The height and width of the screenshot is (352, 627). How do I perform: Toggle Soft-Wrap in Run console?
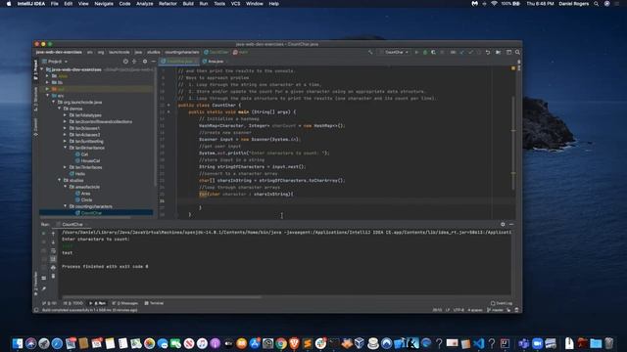click(53, 250)
